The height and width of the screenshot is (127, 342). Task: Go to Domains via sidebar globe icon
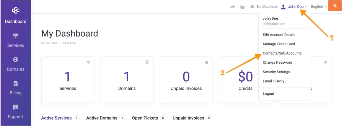(15, 59)
